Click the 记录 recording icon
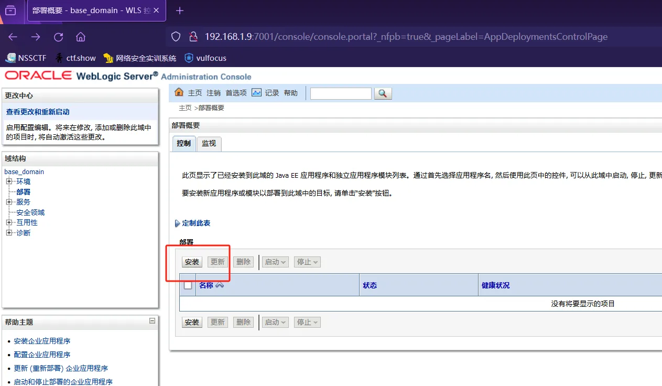 tap(256, 92)
